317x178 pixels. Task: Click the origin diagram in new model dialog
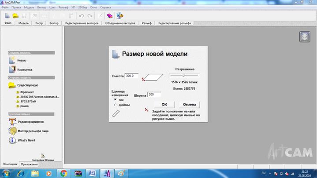click(153, 77)
